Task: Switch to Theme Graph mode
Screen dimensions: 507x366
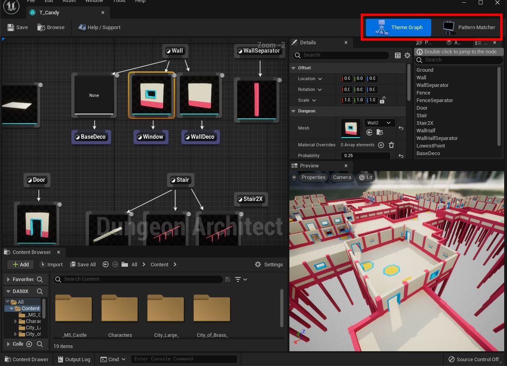Action: coord(399,28)
